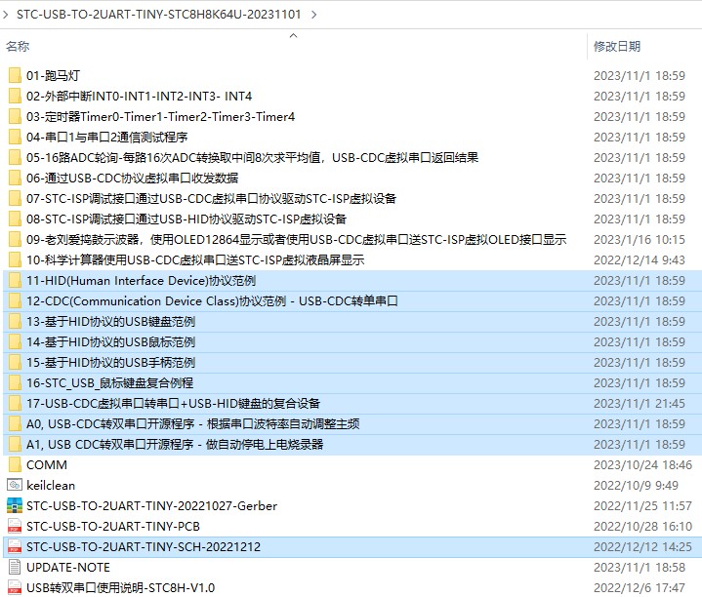
Task: Click date 2022/12/12 14:25
Action: tap(642, 547)
